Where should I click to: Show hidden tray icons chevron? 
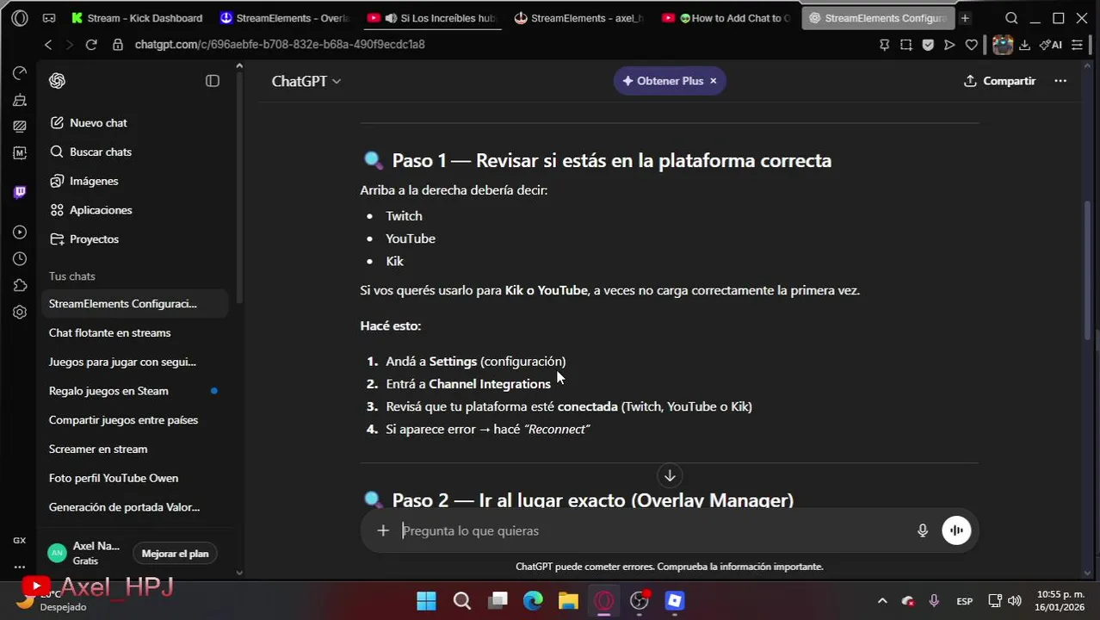point(882,601)
